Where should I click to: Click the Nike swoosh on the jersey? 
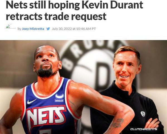click(31, 101)
